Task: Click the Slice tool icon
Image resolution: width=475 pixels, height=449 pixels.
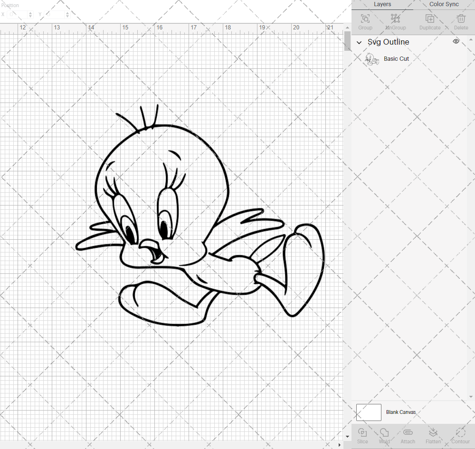Action: point(362,432)
